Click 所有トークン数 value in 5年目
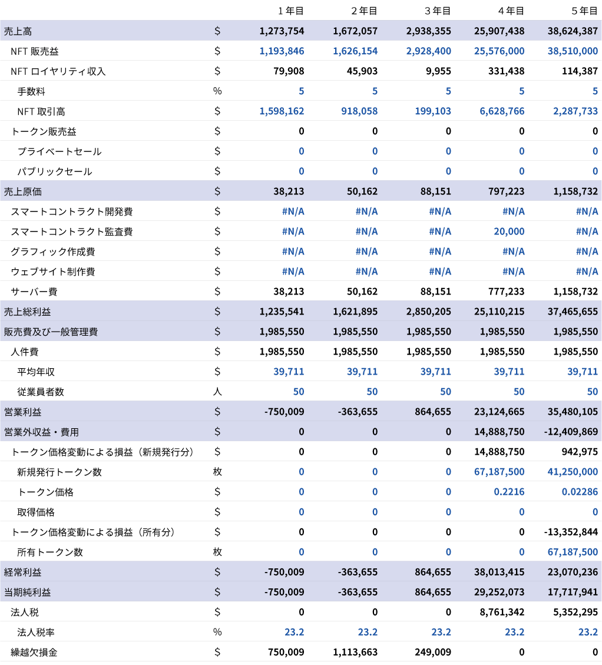 pos(573,552)
